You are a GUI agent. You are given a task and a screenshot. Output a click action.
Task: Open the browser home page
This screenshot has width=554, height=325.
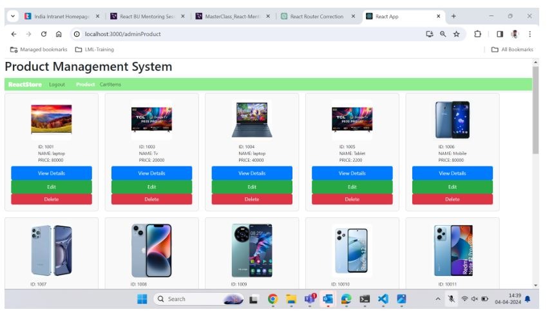pyautogui.click(x=59, y=34)
